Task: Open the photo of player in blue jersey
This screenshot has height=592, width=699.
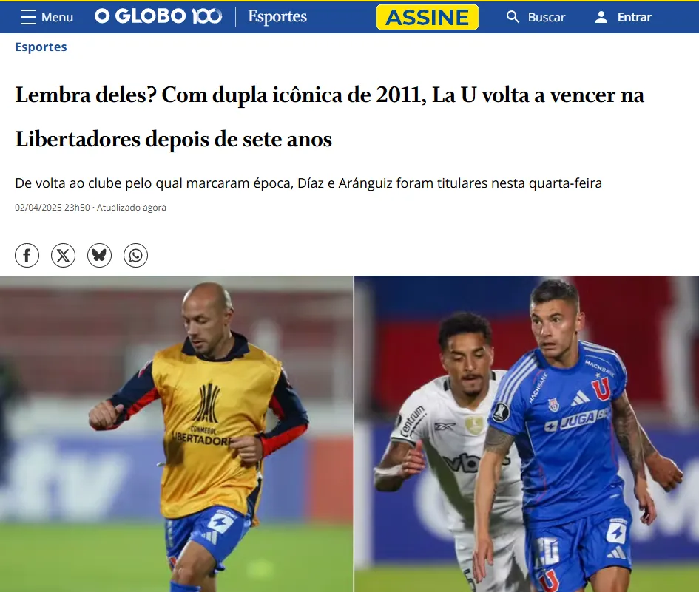Action: point(527,434)
